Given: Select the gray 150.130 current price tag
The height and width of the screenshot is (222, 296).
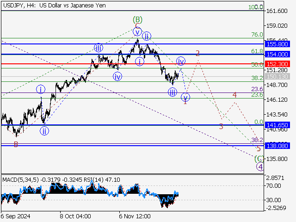Looking at the screenshot, I should pyautogui.click(x=278, y=76).
